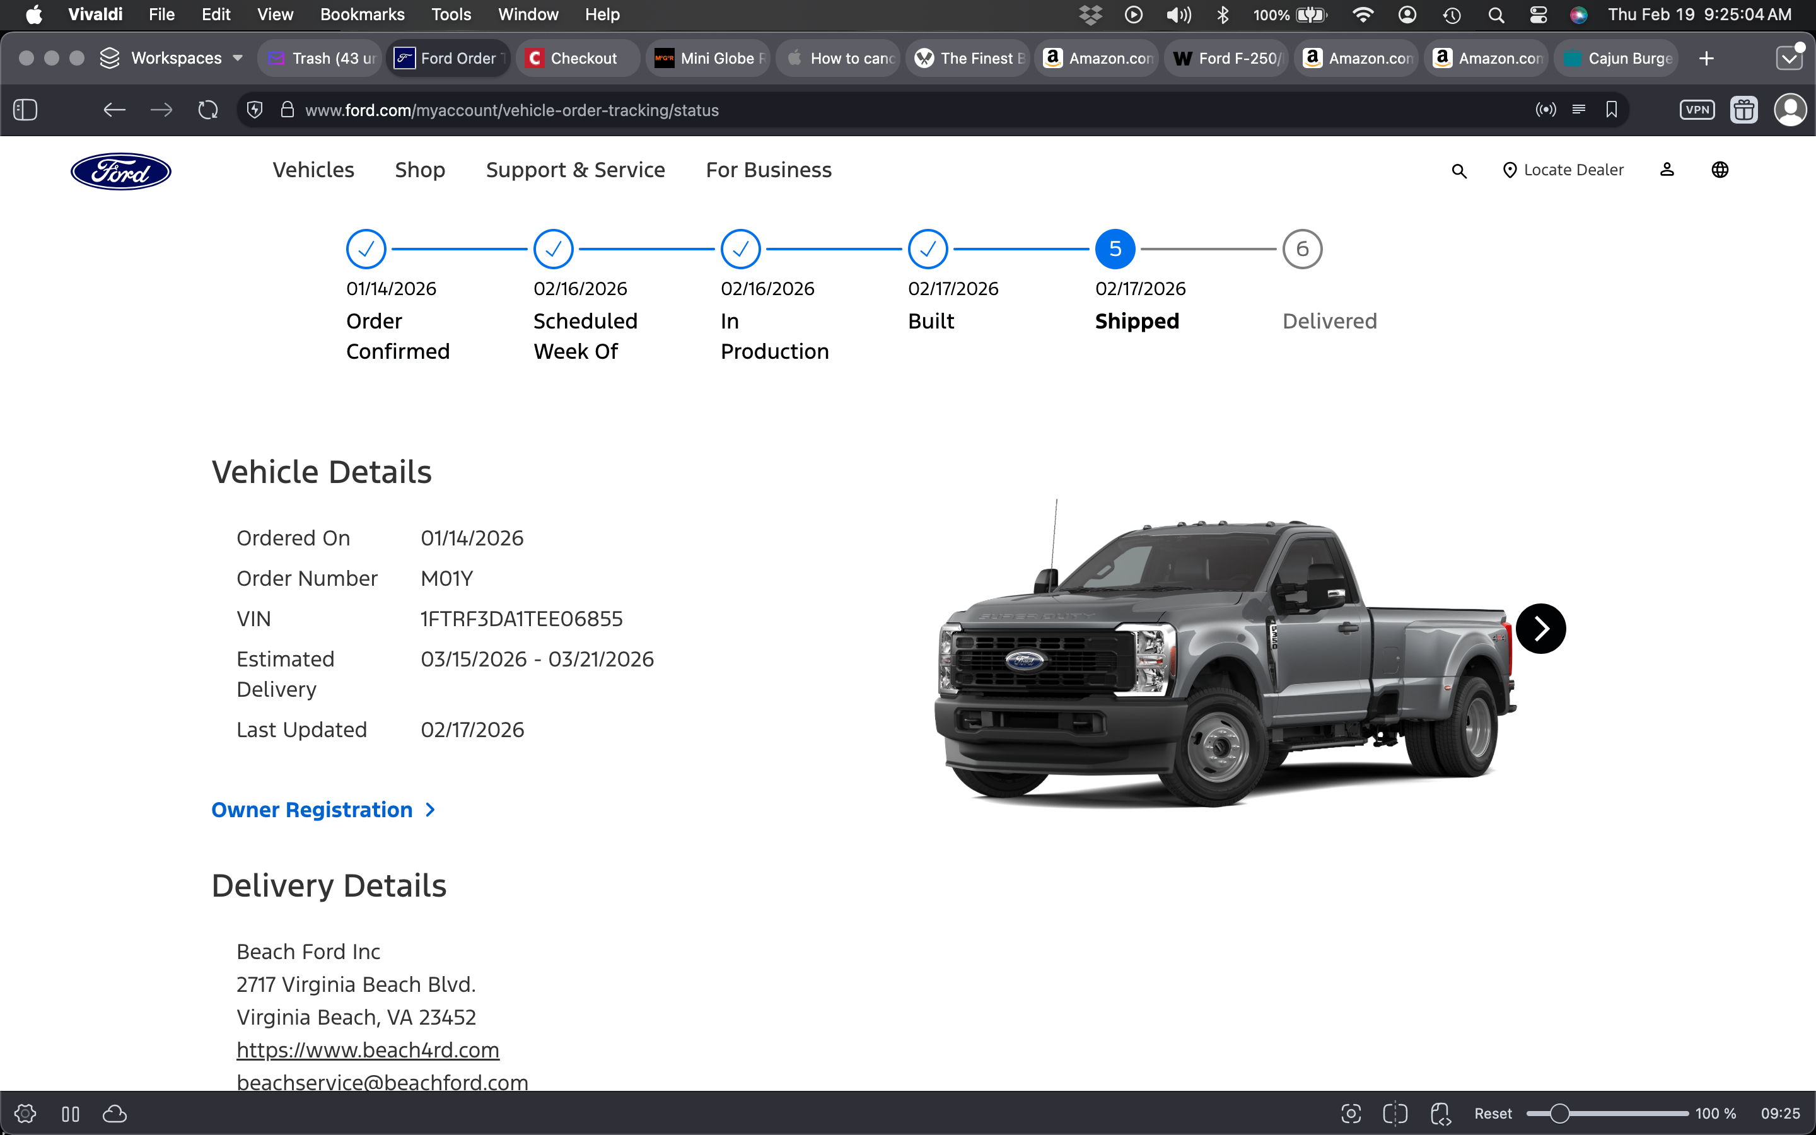Image resolution: width=1816 pixels, height=1135 pixels.
Task: Open reader view icon in address bar
Action: 1578,110
